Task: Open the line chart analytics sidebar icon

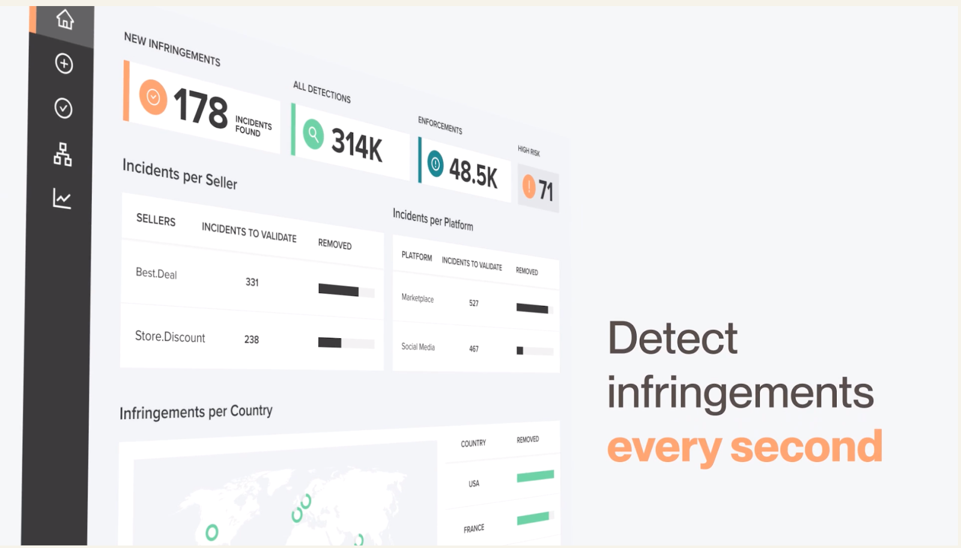Action: [x=62, y=199]
